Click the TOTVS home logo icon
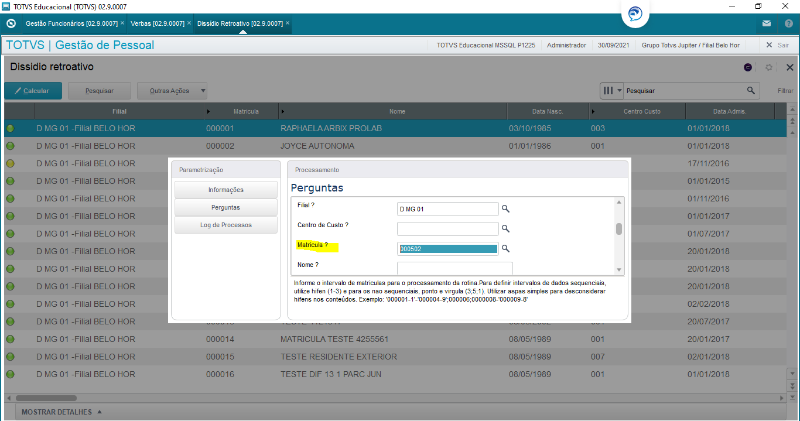 click(11, 23)
